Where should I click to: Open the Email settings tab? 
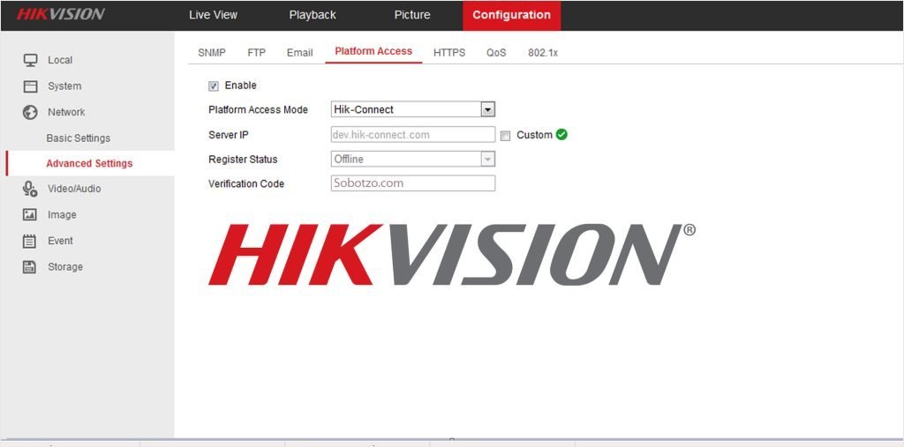point(300,52)
